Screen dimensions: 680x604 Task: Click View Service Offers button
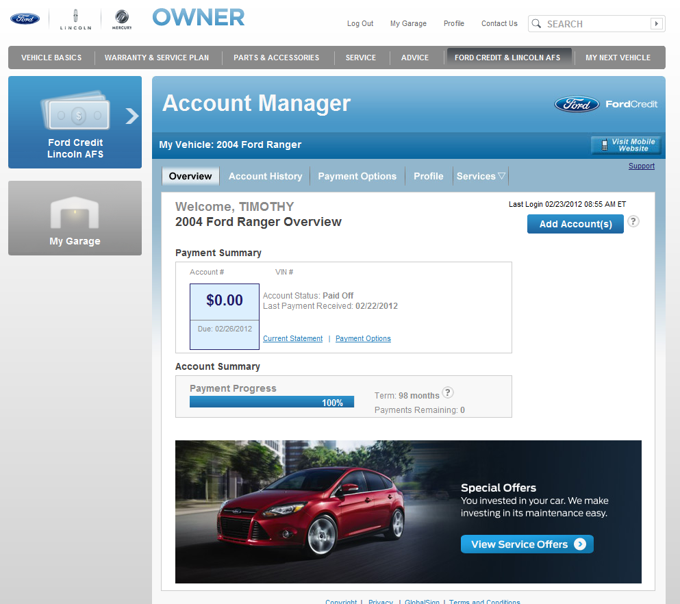tap(527, 544)
